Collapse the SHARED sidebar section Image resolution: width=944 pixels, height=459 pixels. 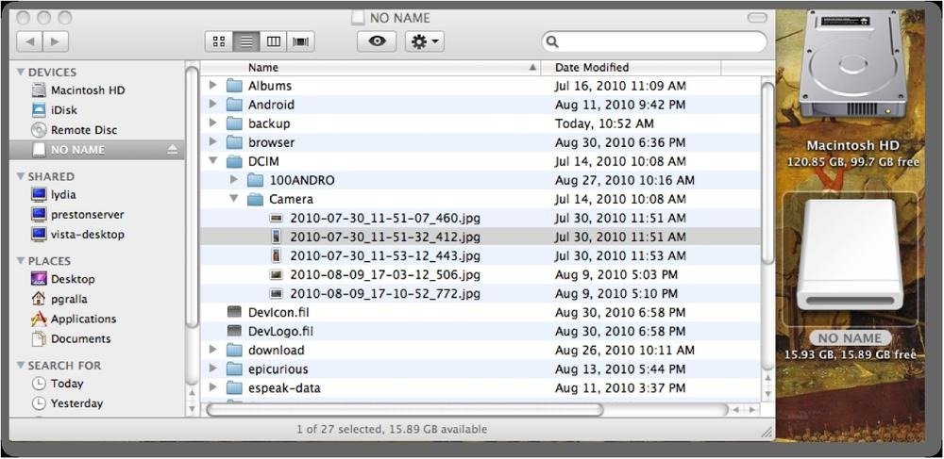[x=21, y=176]
